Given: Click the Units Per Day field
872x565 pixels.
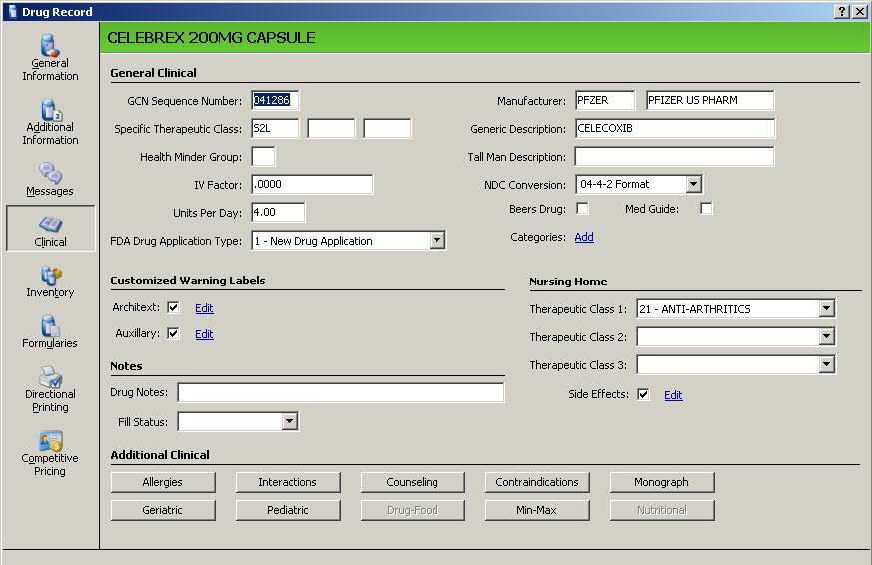Looking at the screenshot, I should [278, 212].
